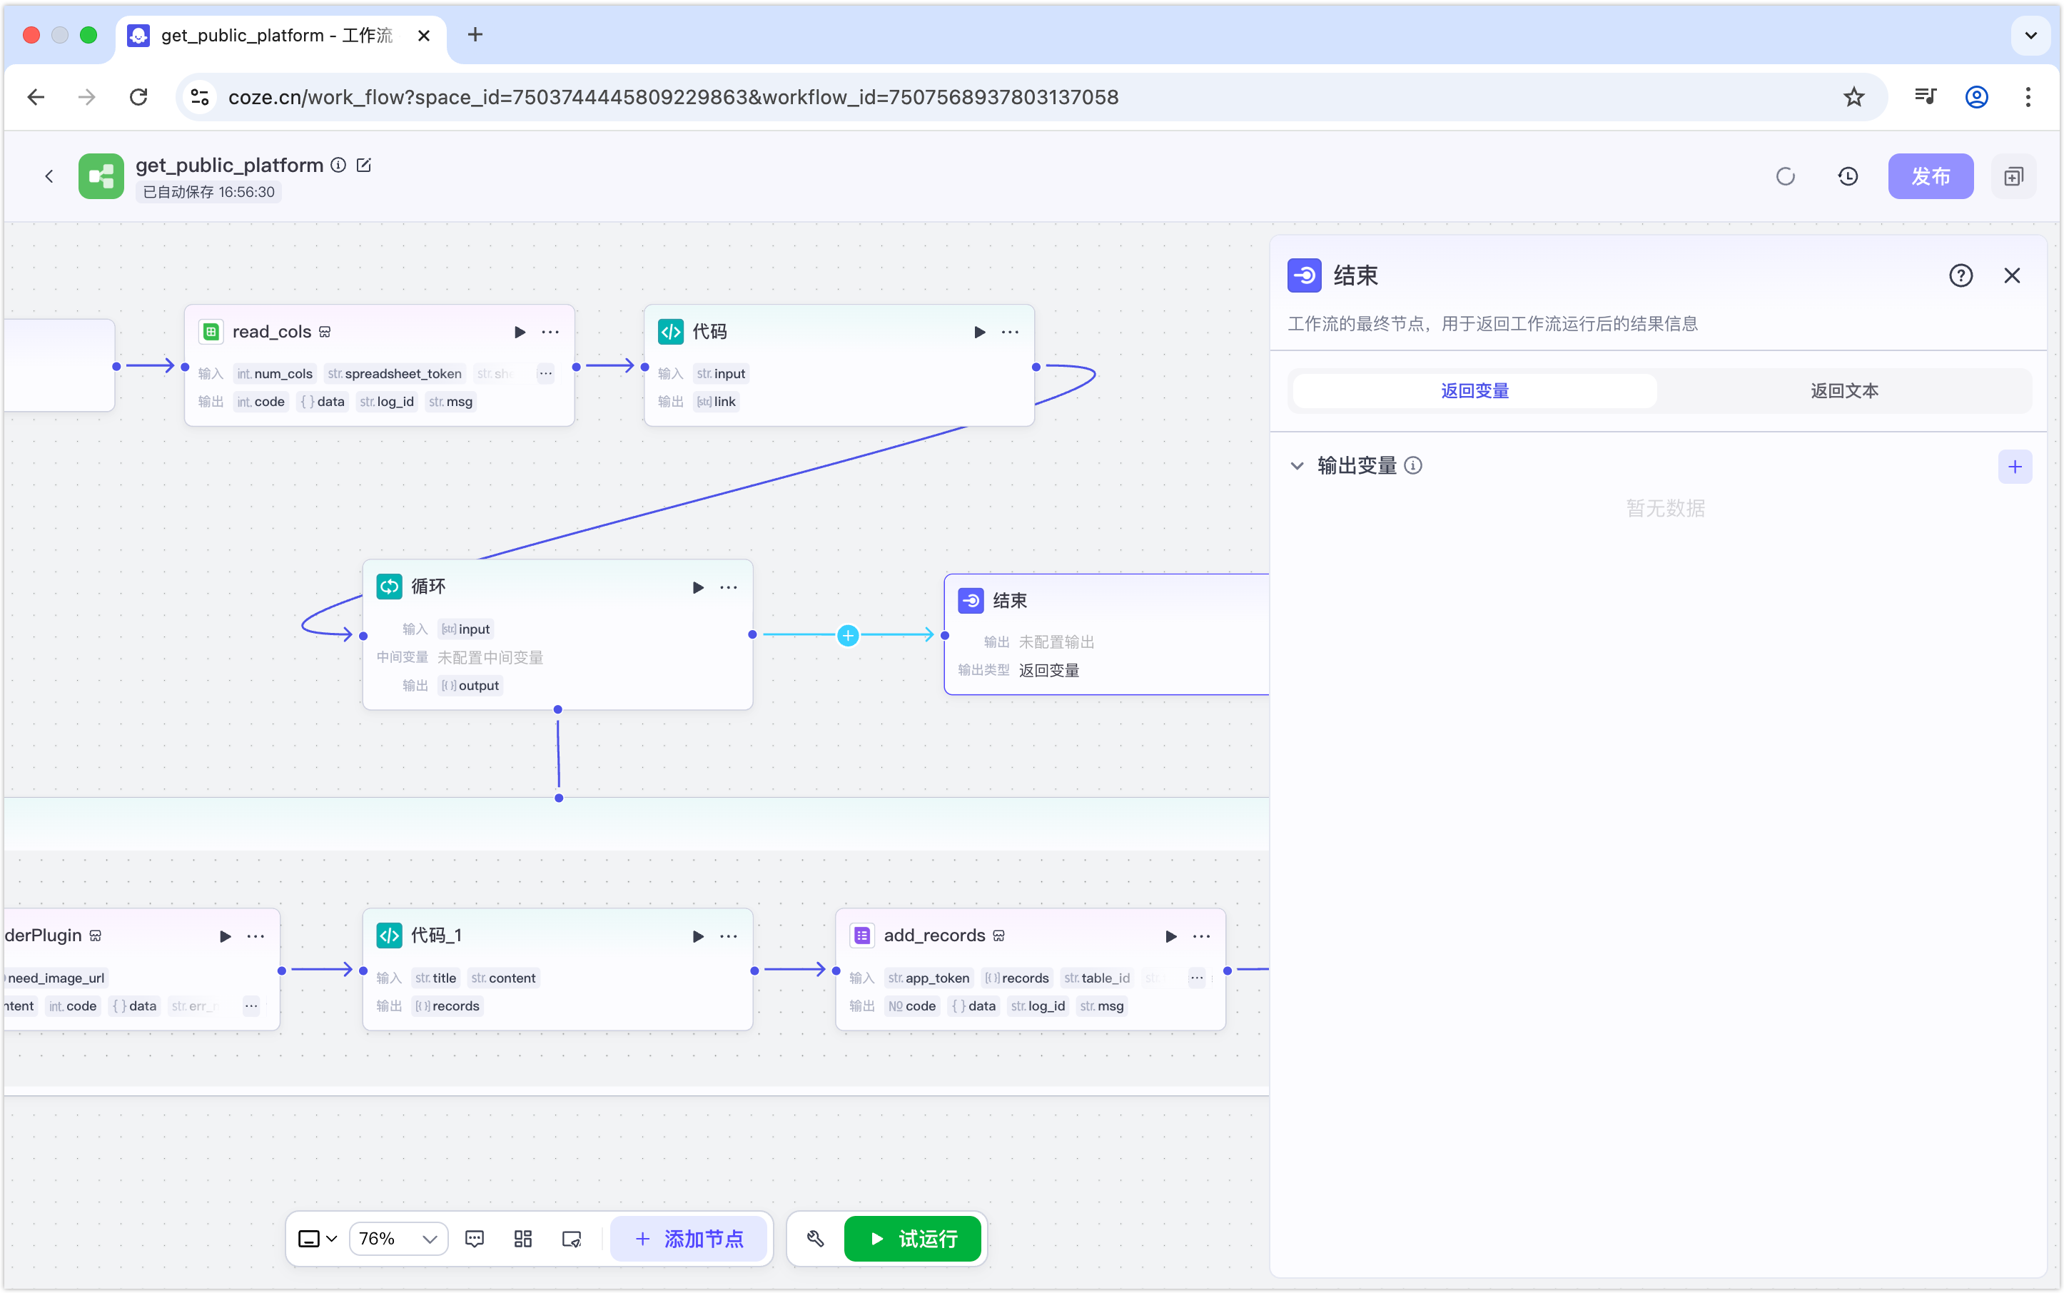
Task: Click the 发布 publish button
Action: pyautogui.click(x=1931, y=176)
